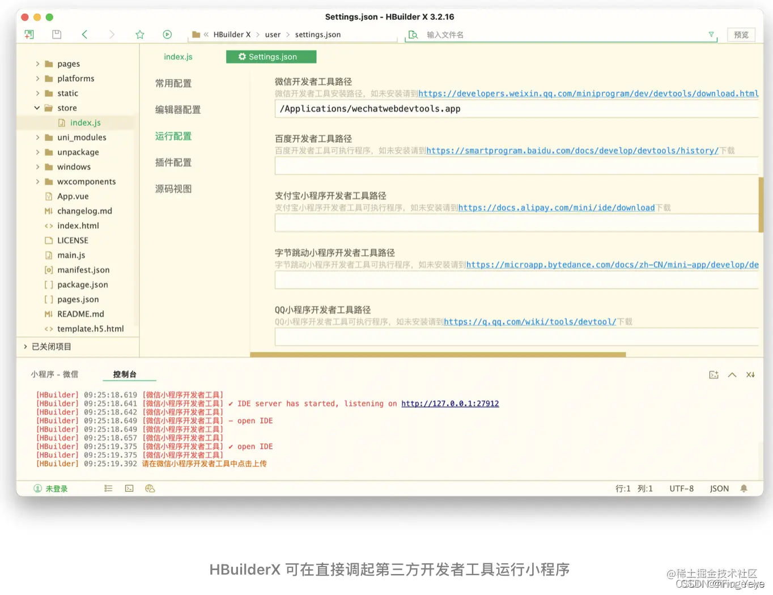
Task: Open index.html in file tree
Action: 78,226
